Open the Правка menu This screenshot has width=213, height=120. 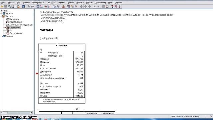click(x=11, y=3)
